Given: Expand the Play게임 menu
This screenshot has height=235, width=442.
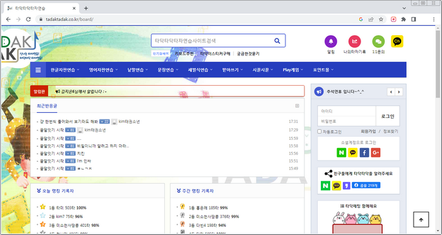Looking at the screenshot, I should (x=293, y=70).
